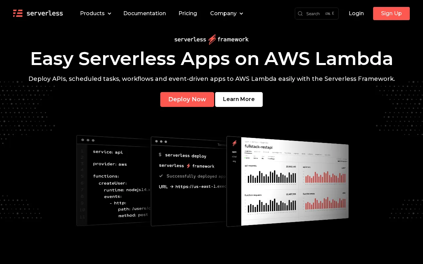The image size is (423, 264).
Task: Click the Sign Up button
Action: pyautogui.click(x=391, y=14)
